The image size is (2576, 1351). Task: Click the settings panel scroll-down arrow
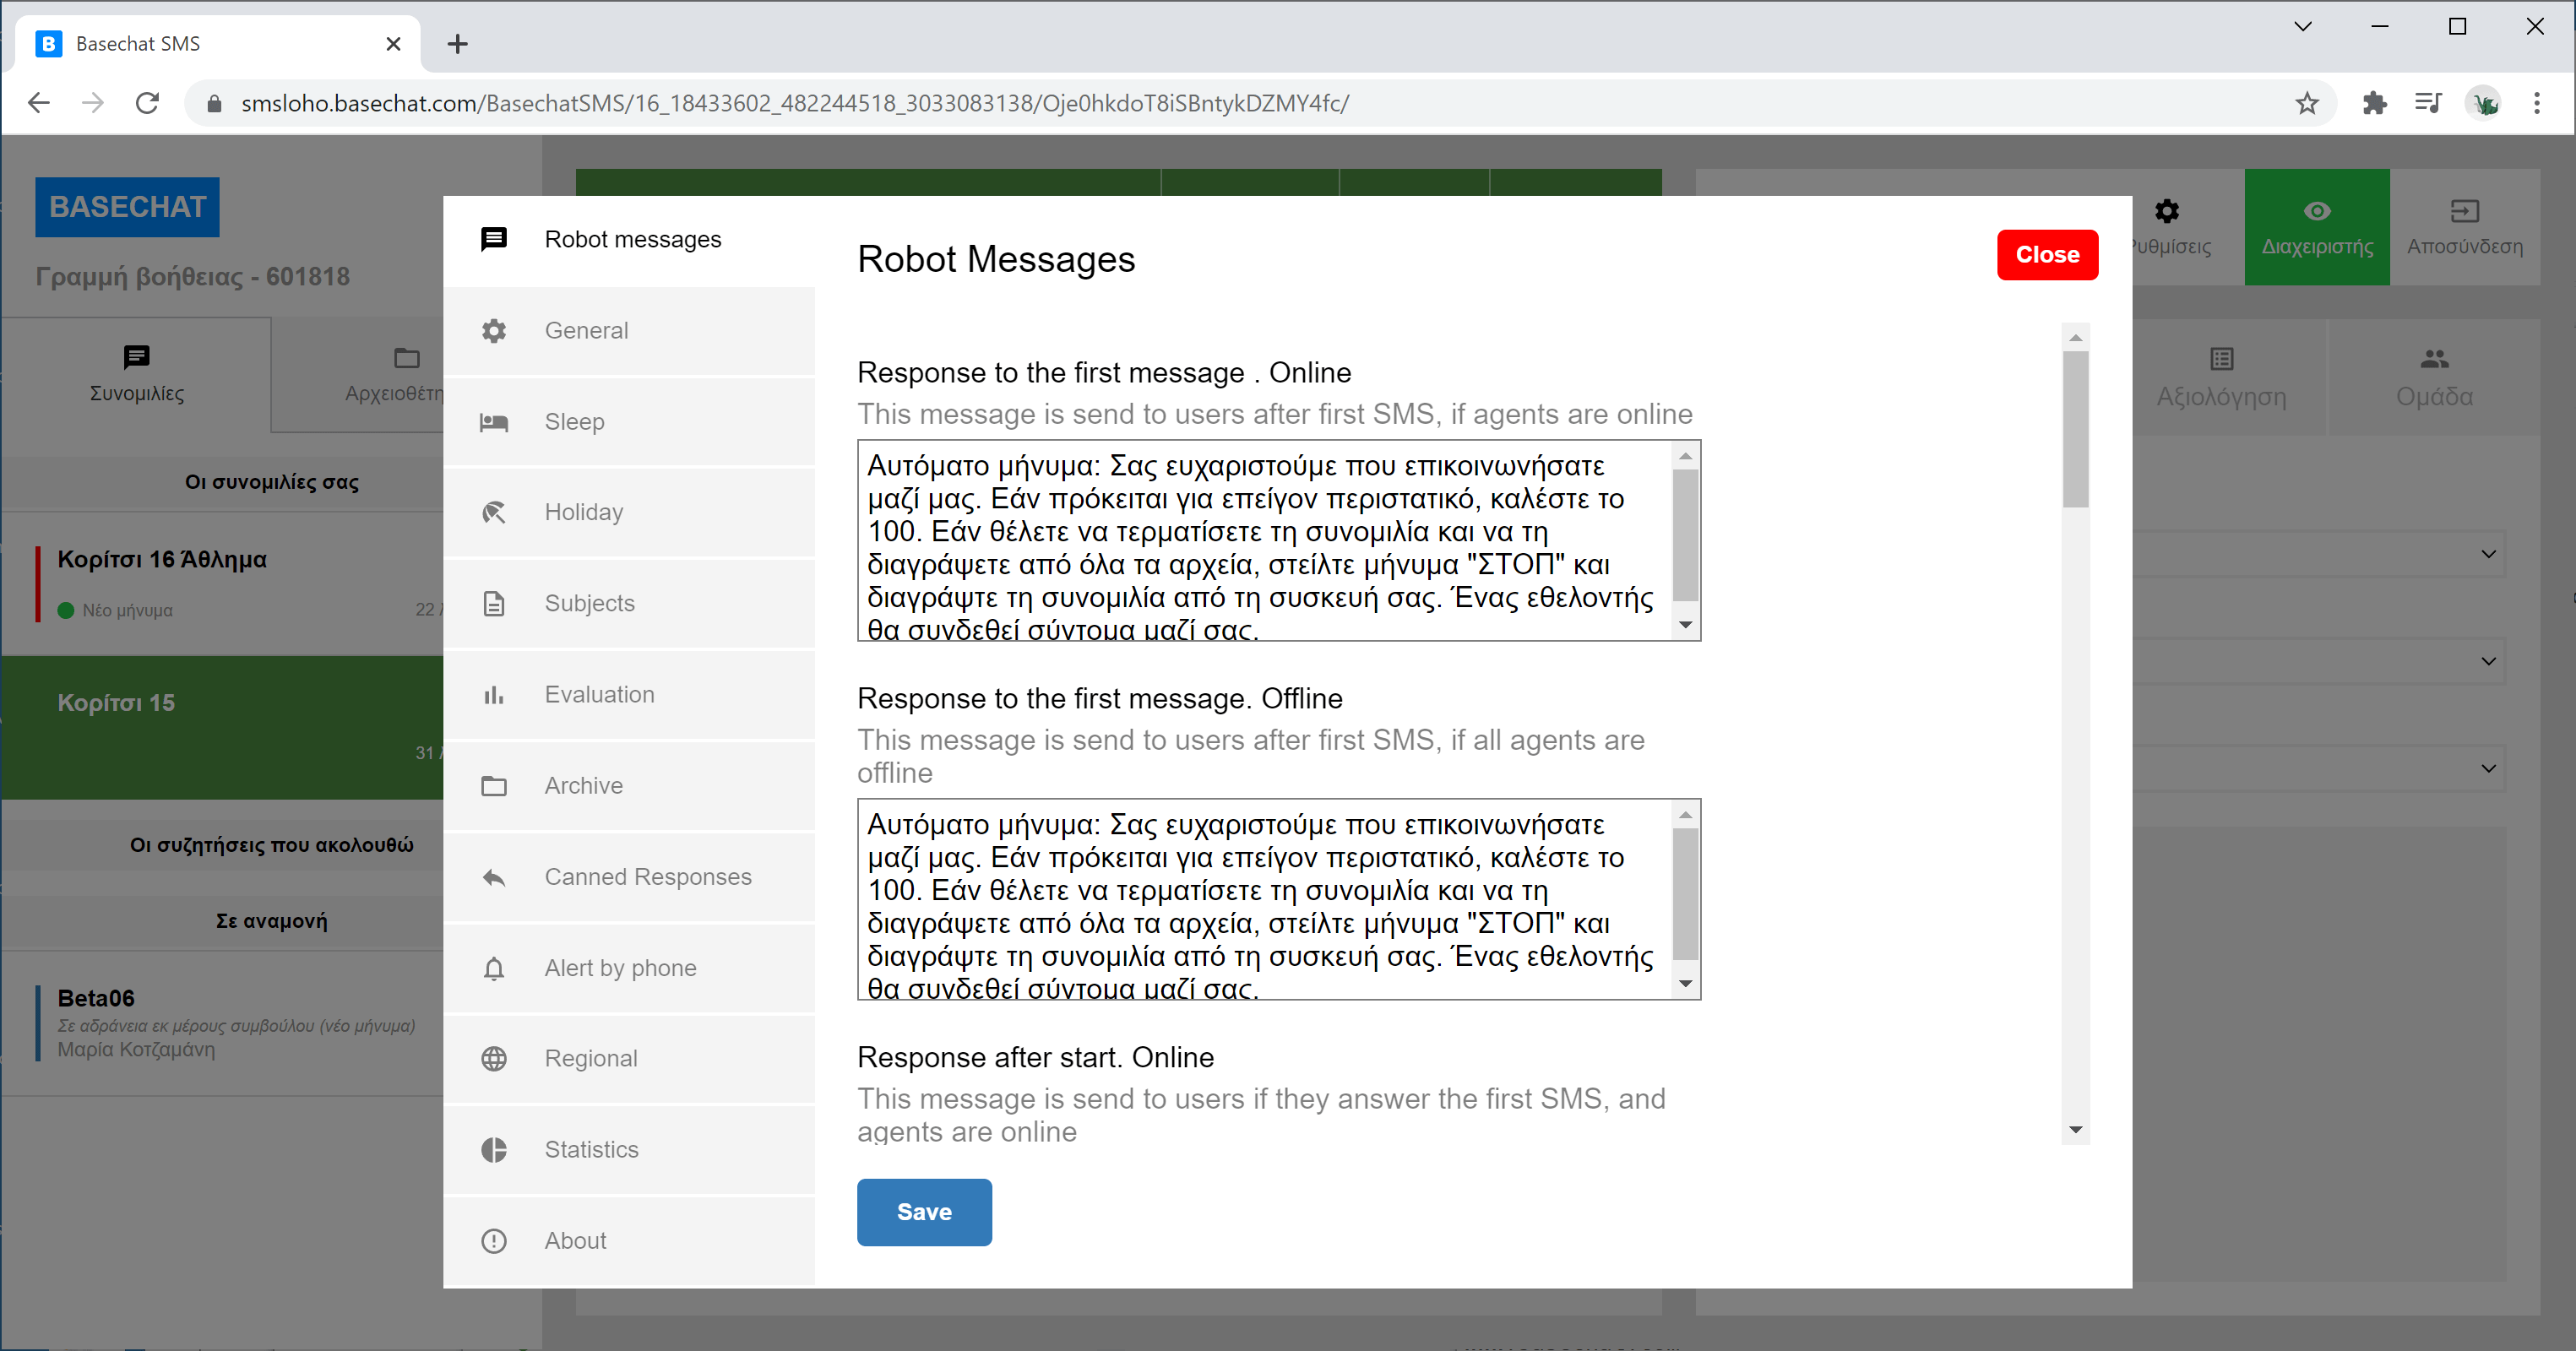[x=2075, y=1130]
